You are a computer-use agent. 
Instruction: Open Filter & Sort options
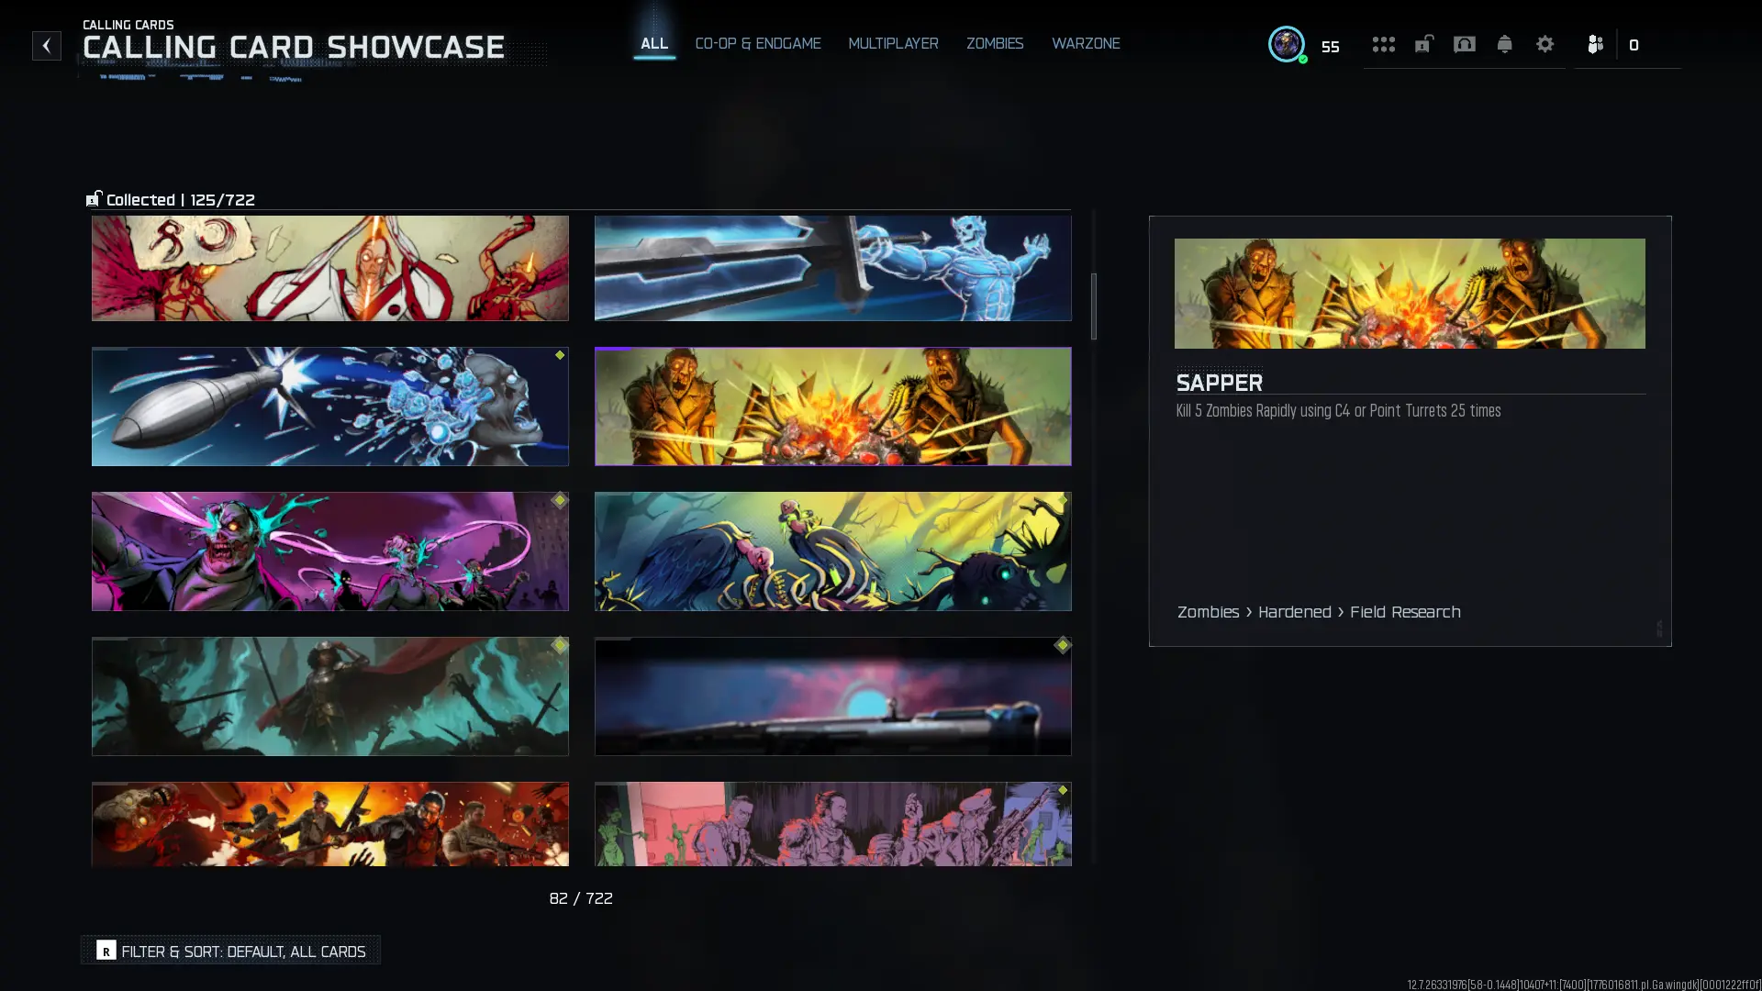point(230,951)
